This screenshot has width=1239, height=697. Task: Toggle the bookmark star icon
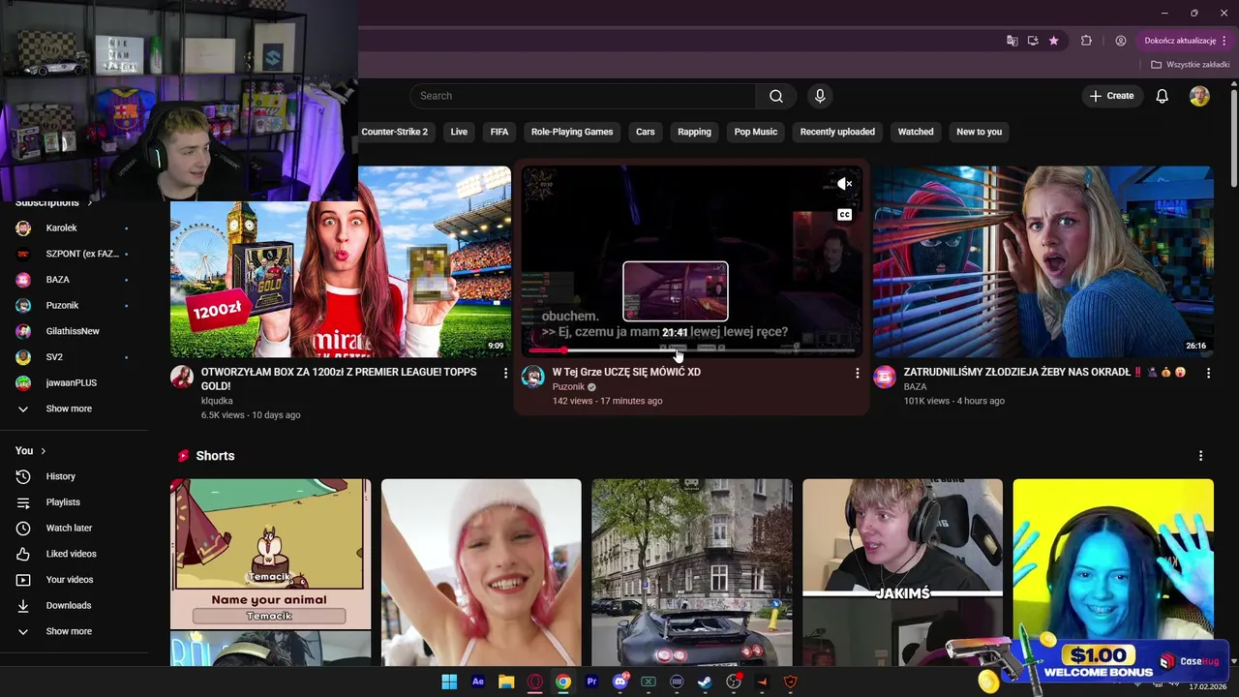click(1054, 41)
